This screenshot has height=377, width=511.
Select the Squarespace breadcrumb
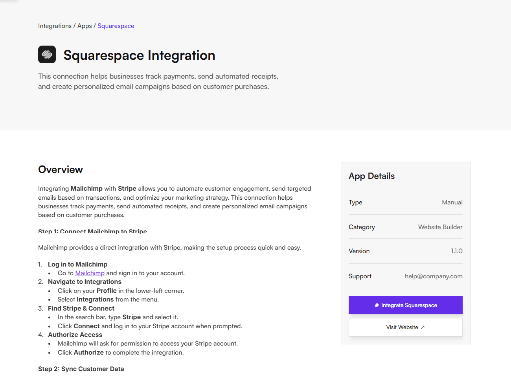tap(116, 26)
